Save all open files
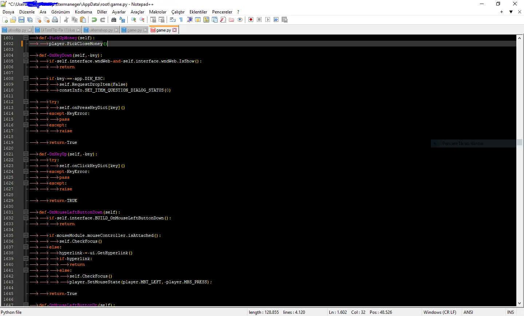524x316 pixels. click(x=29, y=20)
